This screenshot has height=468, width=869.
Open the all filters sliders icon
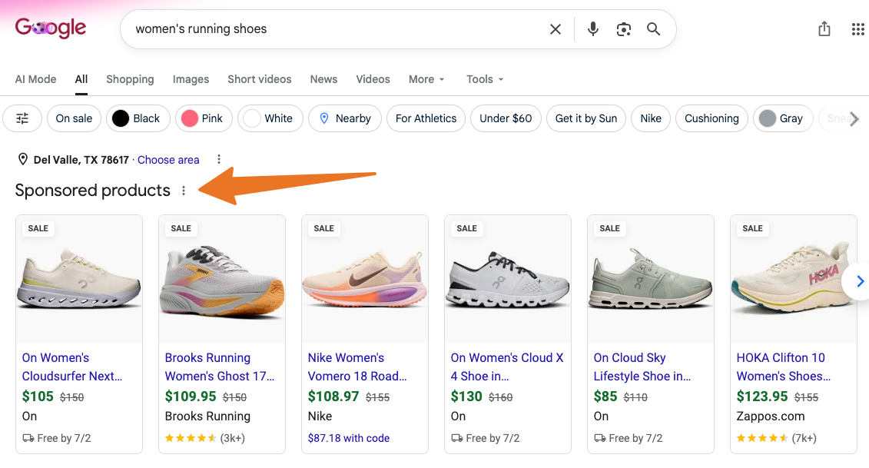pyautogui.click(x=22, y=118)
